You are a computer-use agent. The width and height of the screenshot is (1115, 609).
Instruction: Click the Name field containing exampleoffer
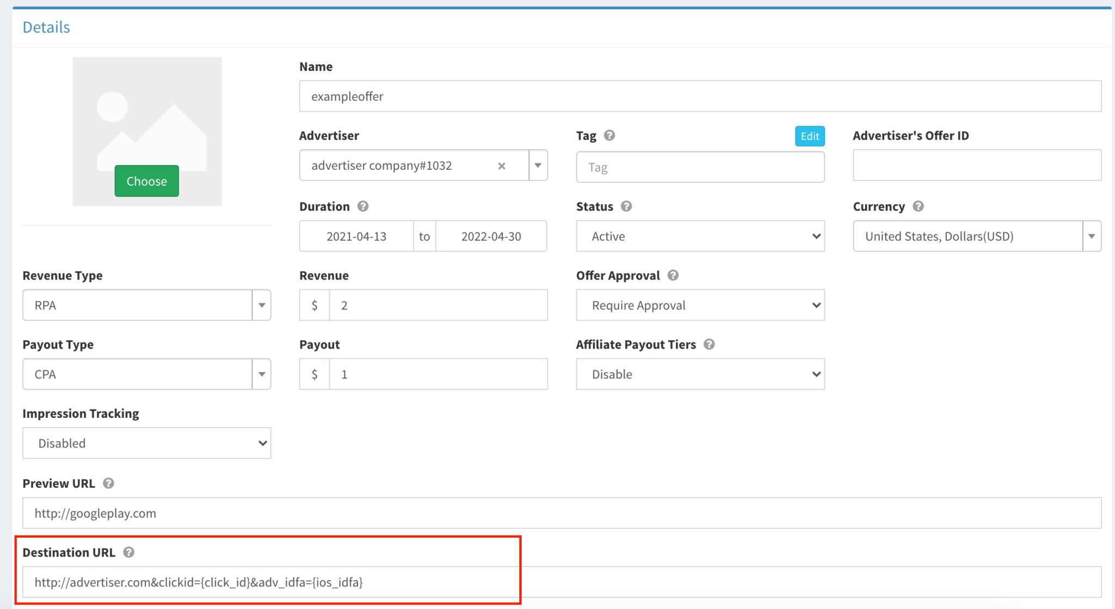point(700,96)
